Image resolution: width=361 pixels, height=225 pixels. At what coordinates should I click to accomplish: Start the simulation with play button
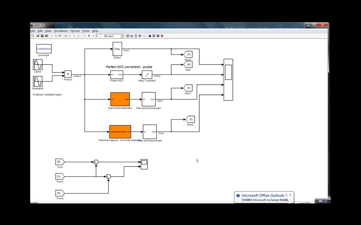coord(89,36)
